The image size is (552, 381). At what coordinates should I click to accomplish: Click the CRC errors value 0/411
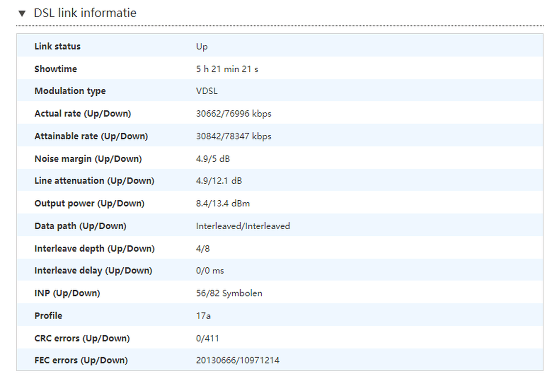point(207,338)
